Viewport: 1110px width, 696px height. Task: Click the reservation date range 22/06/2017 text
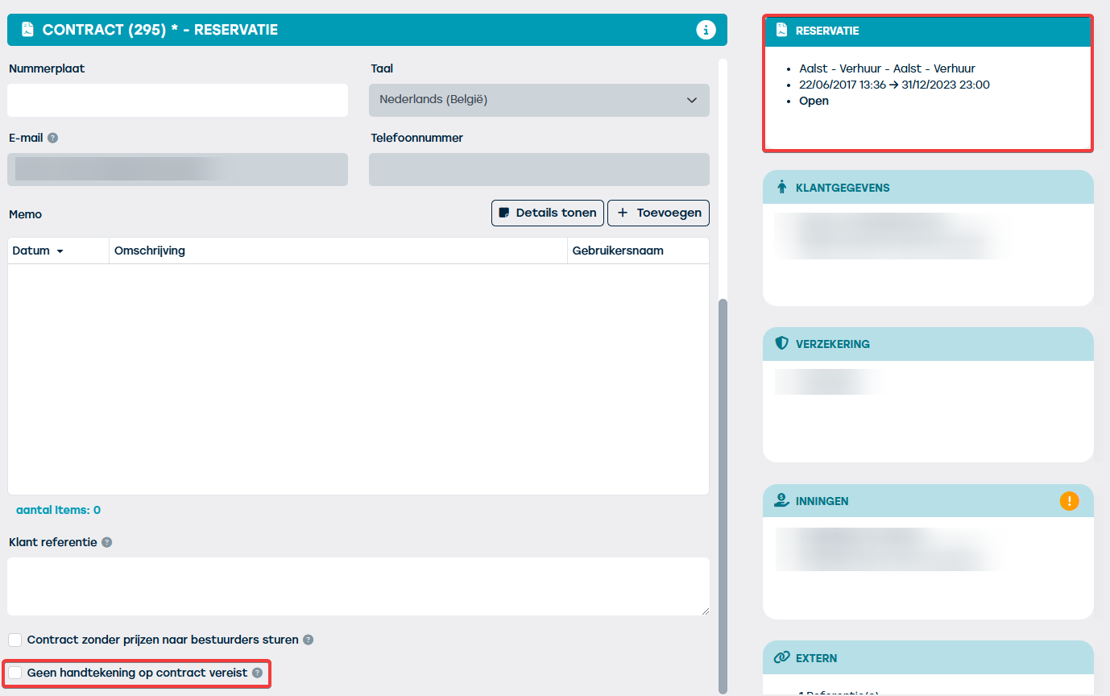click(x=894, y=85)
